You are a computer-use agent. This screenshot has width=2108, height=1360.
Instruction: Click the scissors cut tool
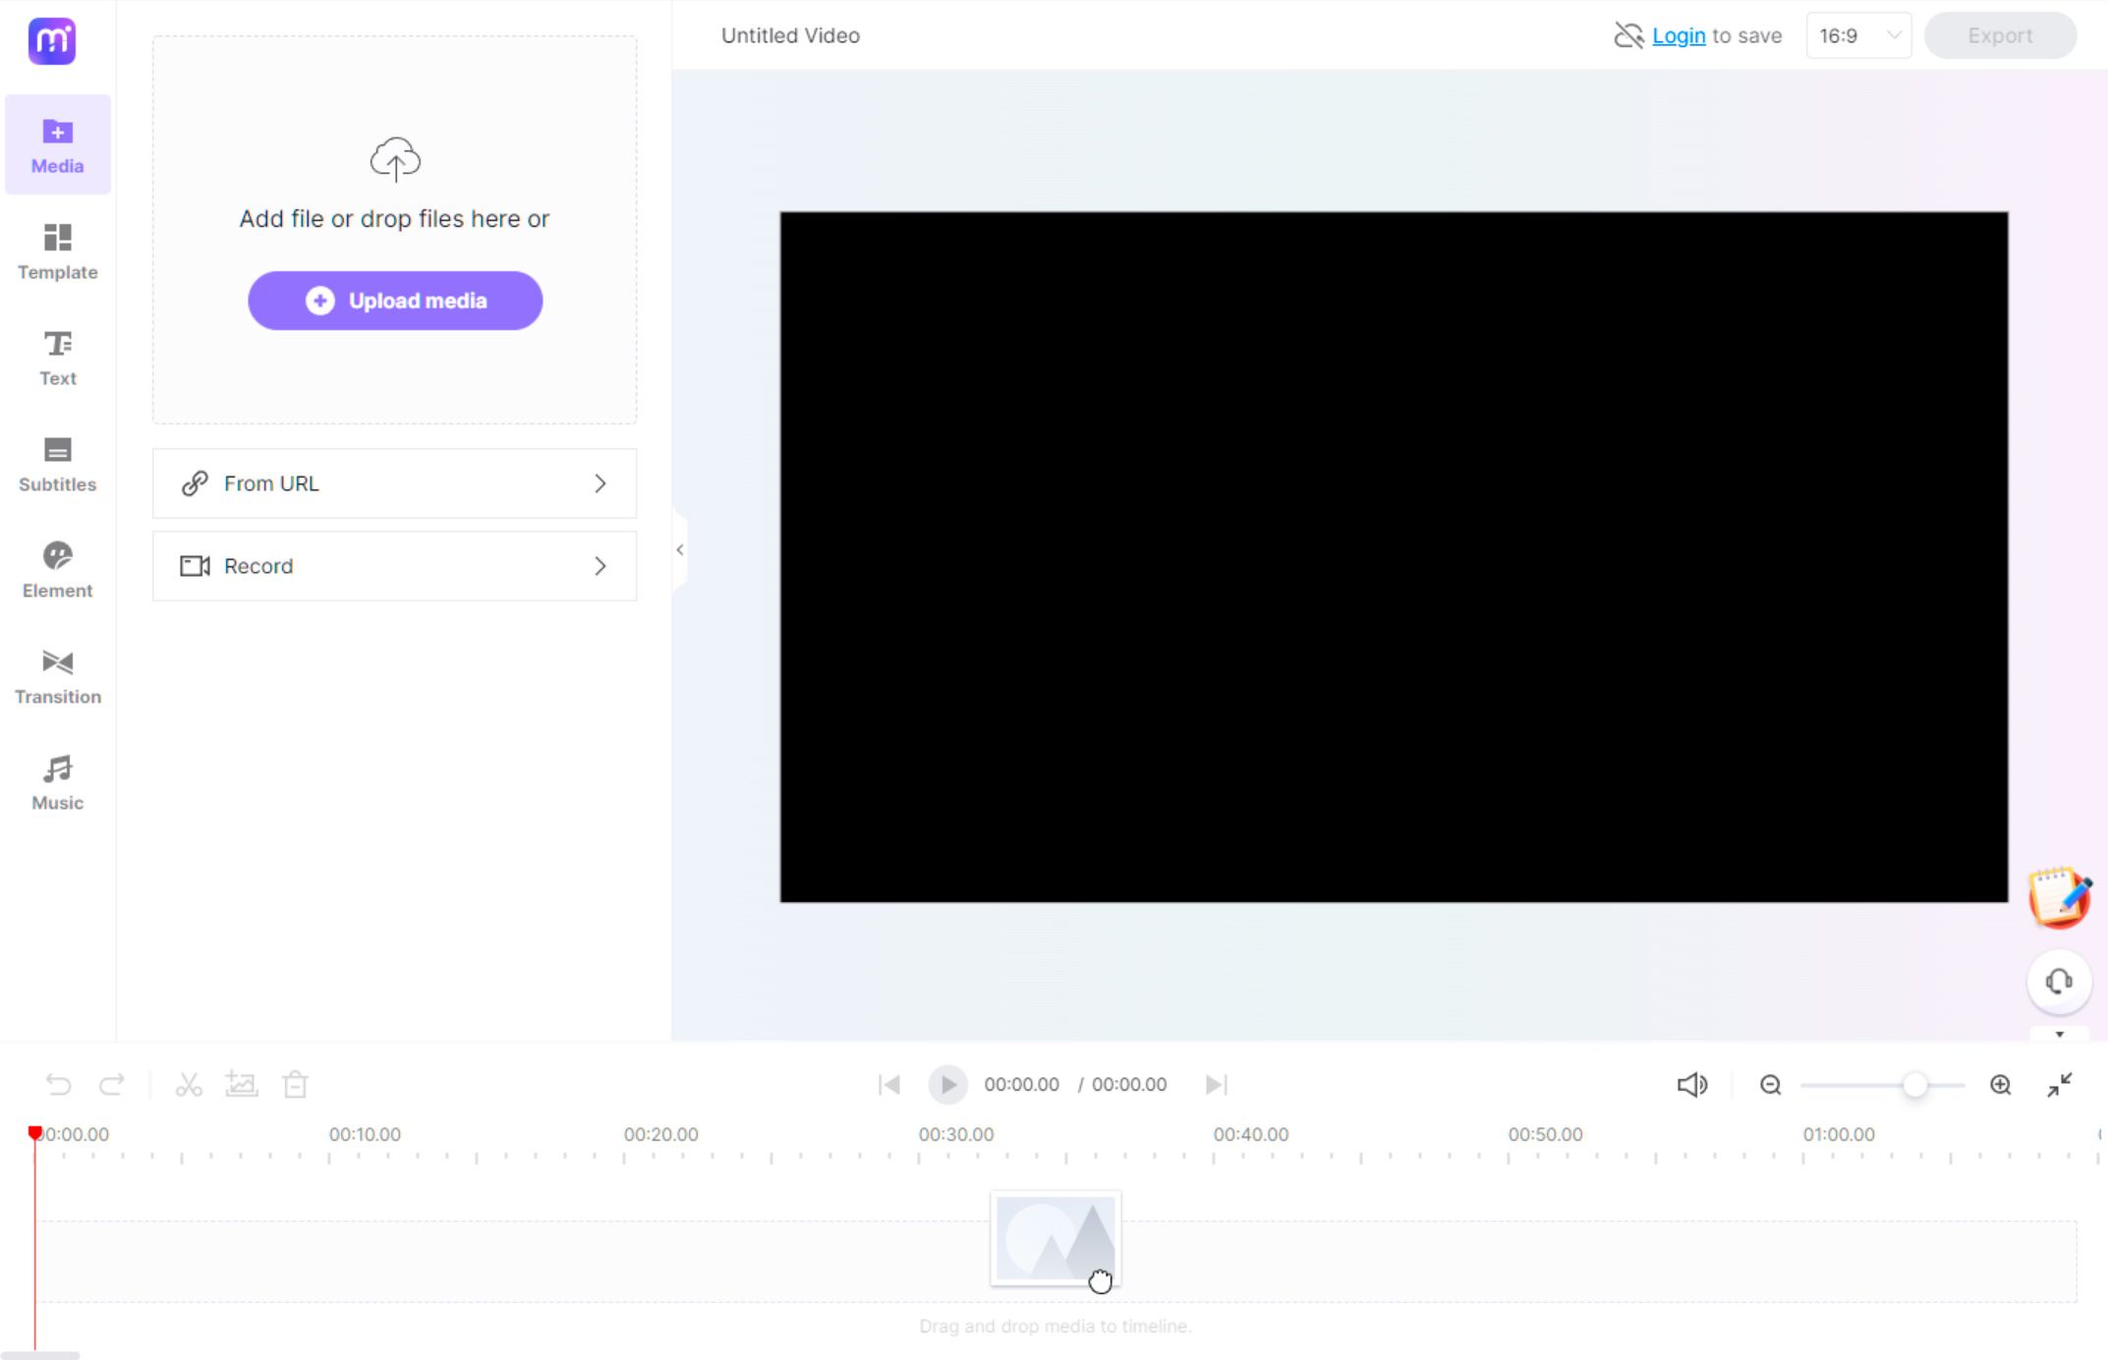point(188,1084)
